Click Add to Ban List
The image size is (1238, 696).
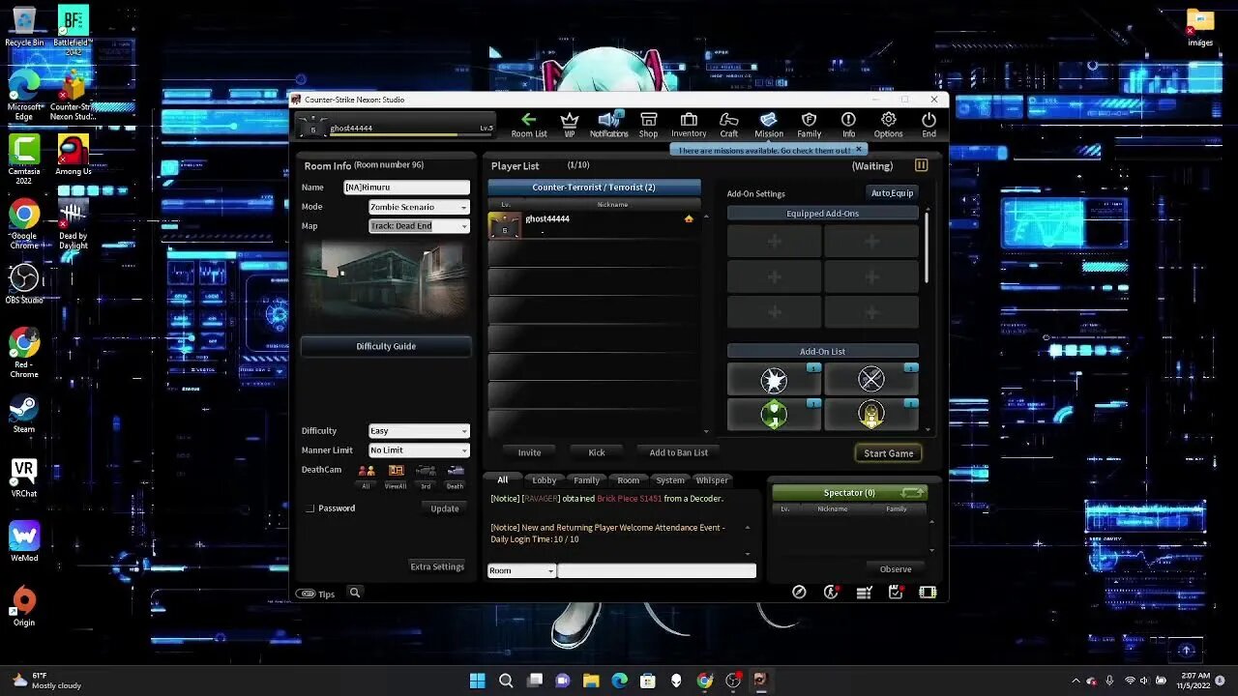(679, 452)
